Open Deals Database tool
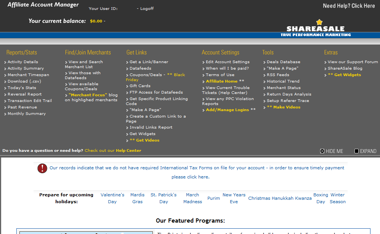The image size is (380, 234). pos(283,62)
